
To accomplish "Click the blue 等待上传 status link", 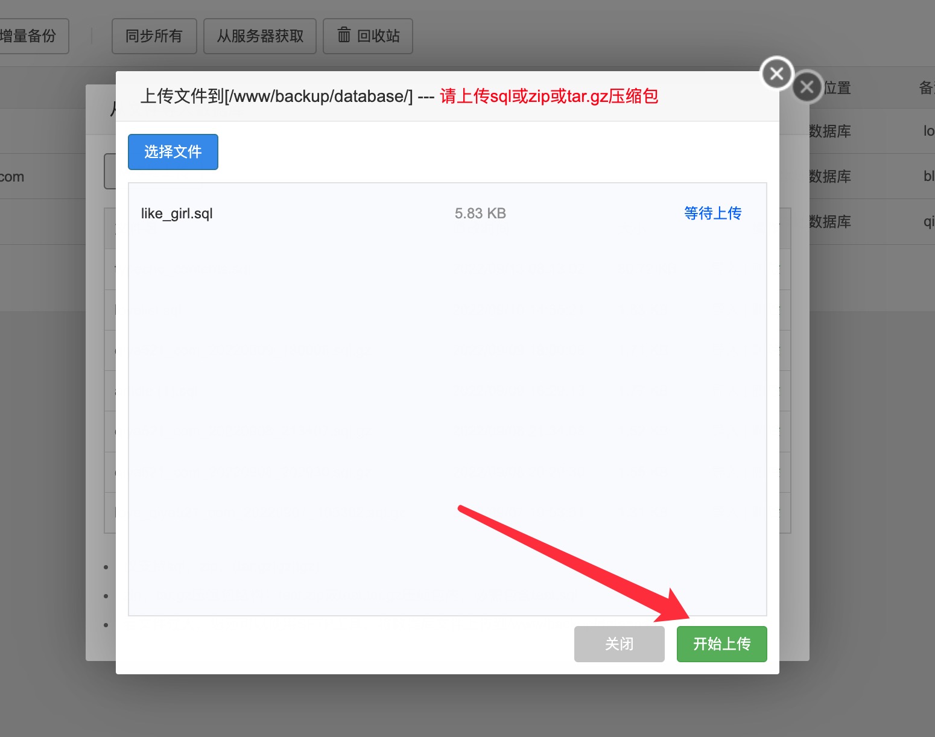I will click(x=712, y=213).
